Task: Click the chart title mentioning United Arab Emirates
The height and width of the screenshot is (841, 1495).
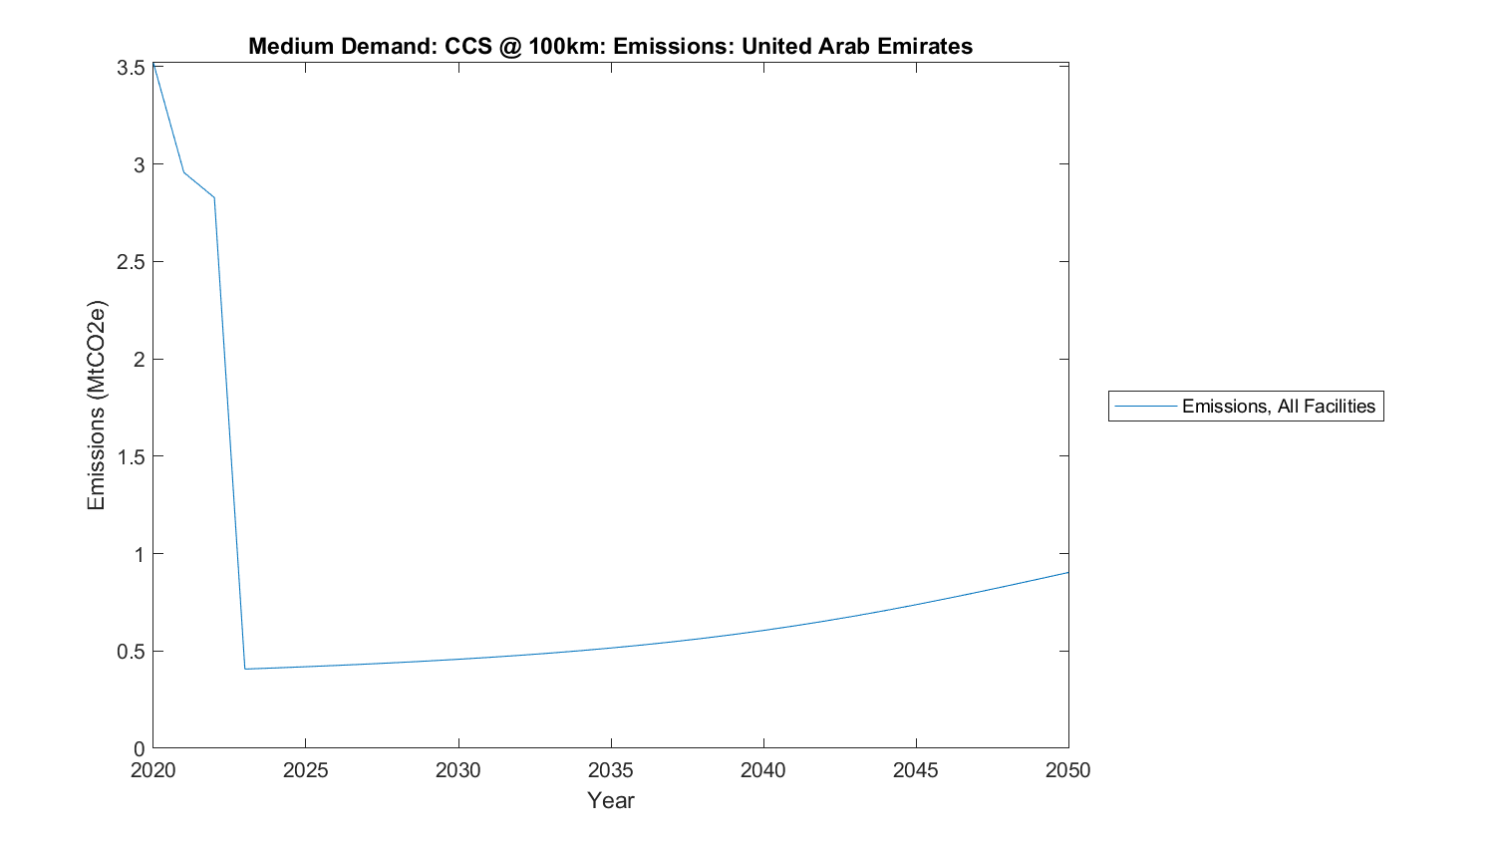Action: click(x=610, y=46)
